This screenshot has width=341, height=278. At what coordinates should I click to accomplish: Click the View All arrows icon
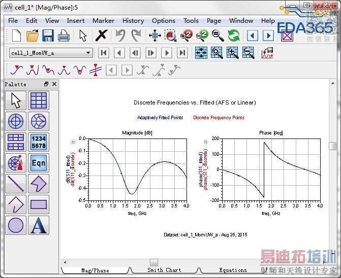click(155, 36)
